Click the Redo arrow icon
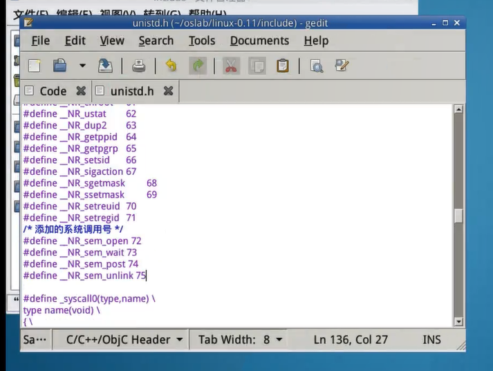The height and width of the screenshot is (371, 493). pyautogui.click(x=198, y=66)
